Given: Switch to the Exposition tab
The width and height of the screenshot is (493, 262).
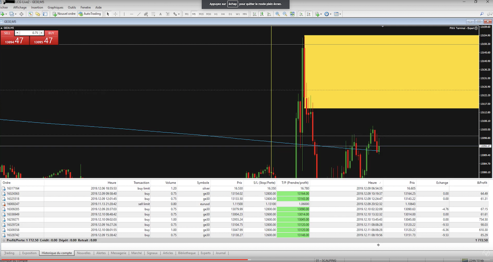Looking at the screenshot, I should point(29,253).
